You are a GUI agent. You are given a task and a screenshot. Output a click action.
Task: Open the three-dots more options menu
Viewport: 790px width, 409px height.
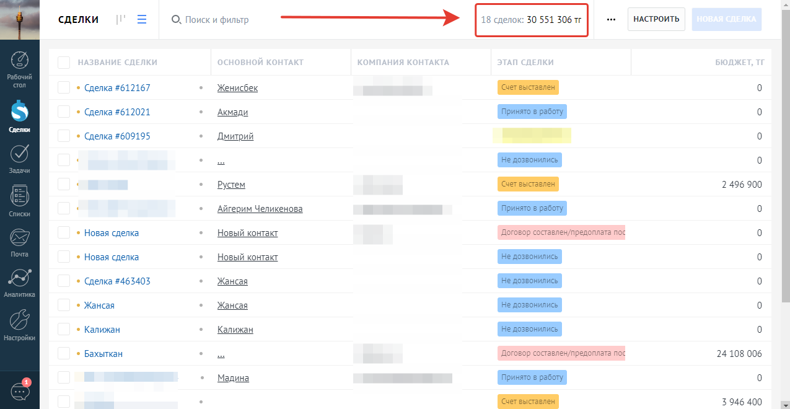click(611, 19)
